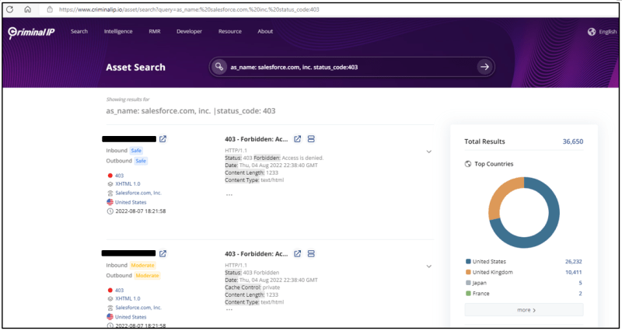Click the red status dot in the second result
The width and height of the screenshot is (622, 331).
[x=110, y=290]
